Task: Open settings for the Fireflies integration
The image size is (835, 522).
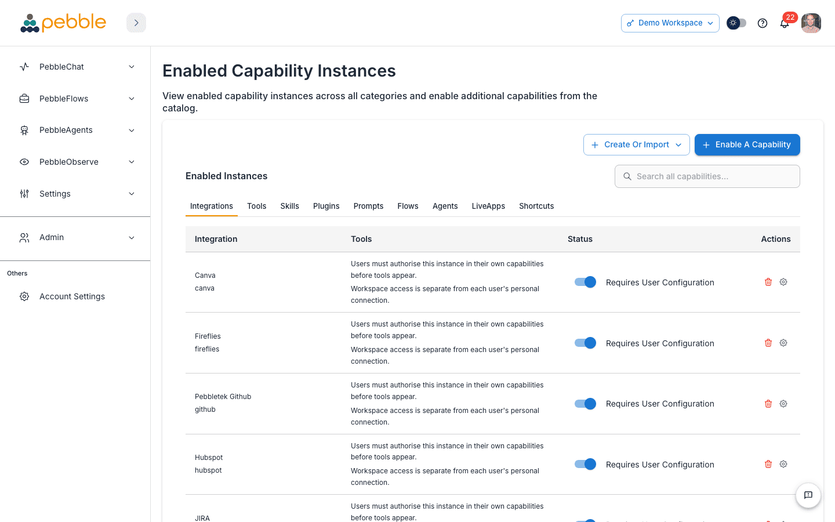Action: [x=783, y=343]
